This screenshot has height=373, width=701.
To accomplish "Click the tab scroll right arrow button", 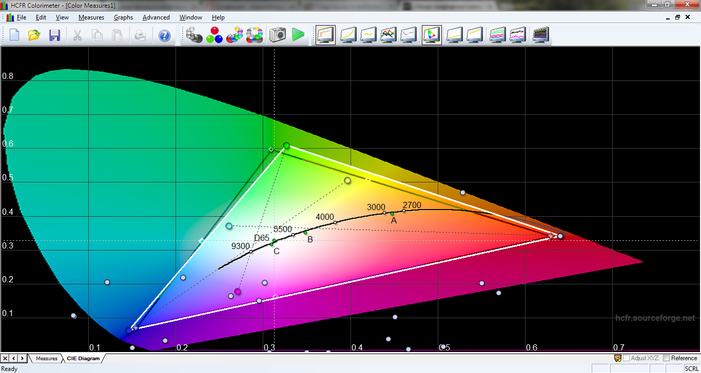I will [23, 358].
